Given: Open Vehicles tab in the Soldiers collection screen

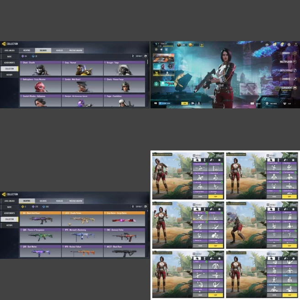Looking at the screenshot, I should [59, 50].
